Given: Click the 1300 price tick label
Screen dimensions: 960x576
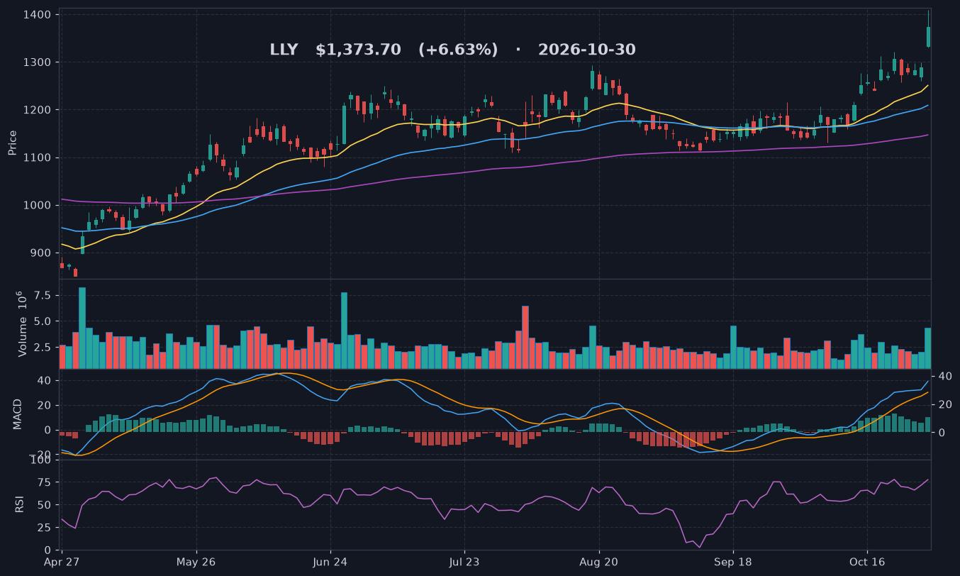Looking at the screenshot, I should [x=37, y=62].
